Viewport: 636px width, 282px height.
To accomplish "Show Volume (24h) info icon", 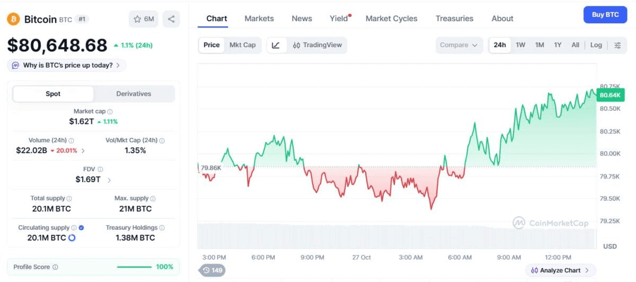I will (71, 141).
